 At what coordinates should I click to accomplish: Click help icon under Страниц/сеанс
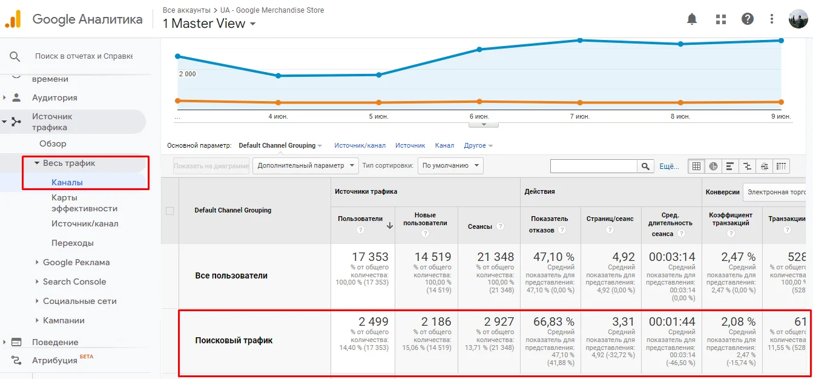610,230
